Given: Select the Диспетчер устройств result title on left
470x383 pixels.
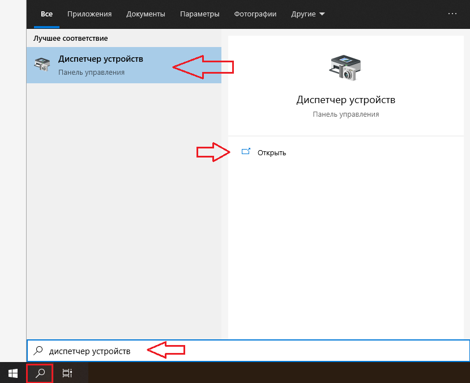Looking at the screenshot, I should click(x=101, y=59).
